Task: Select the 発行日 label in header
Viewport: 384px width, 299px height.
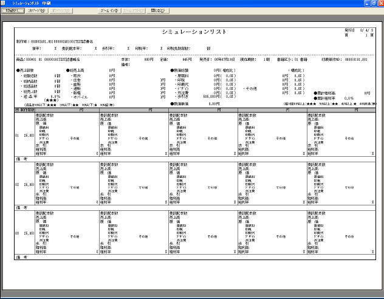Action: click(x=349, y=30)
